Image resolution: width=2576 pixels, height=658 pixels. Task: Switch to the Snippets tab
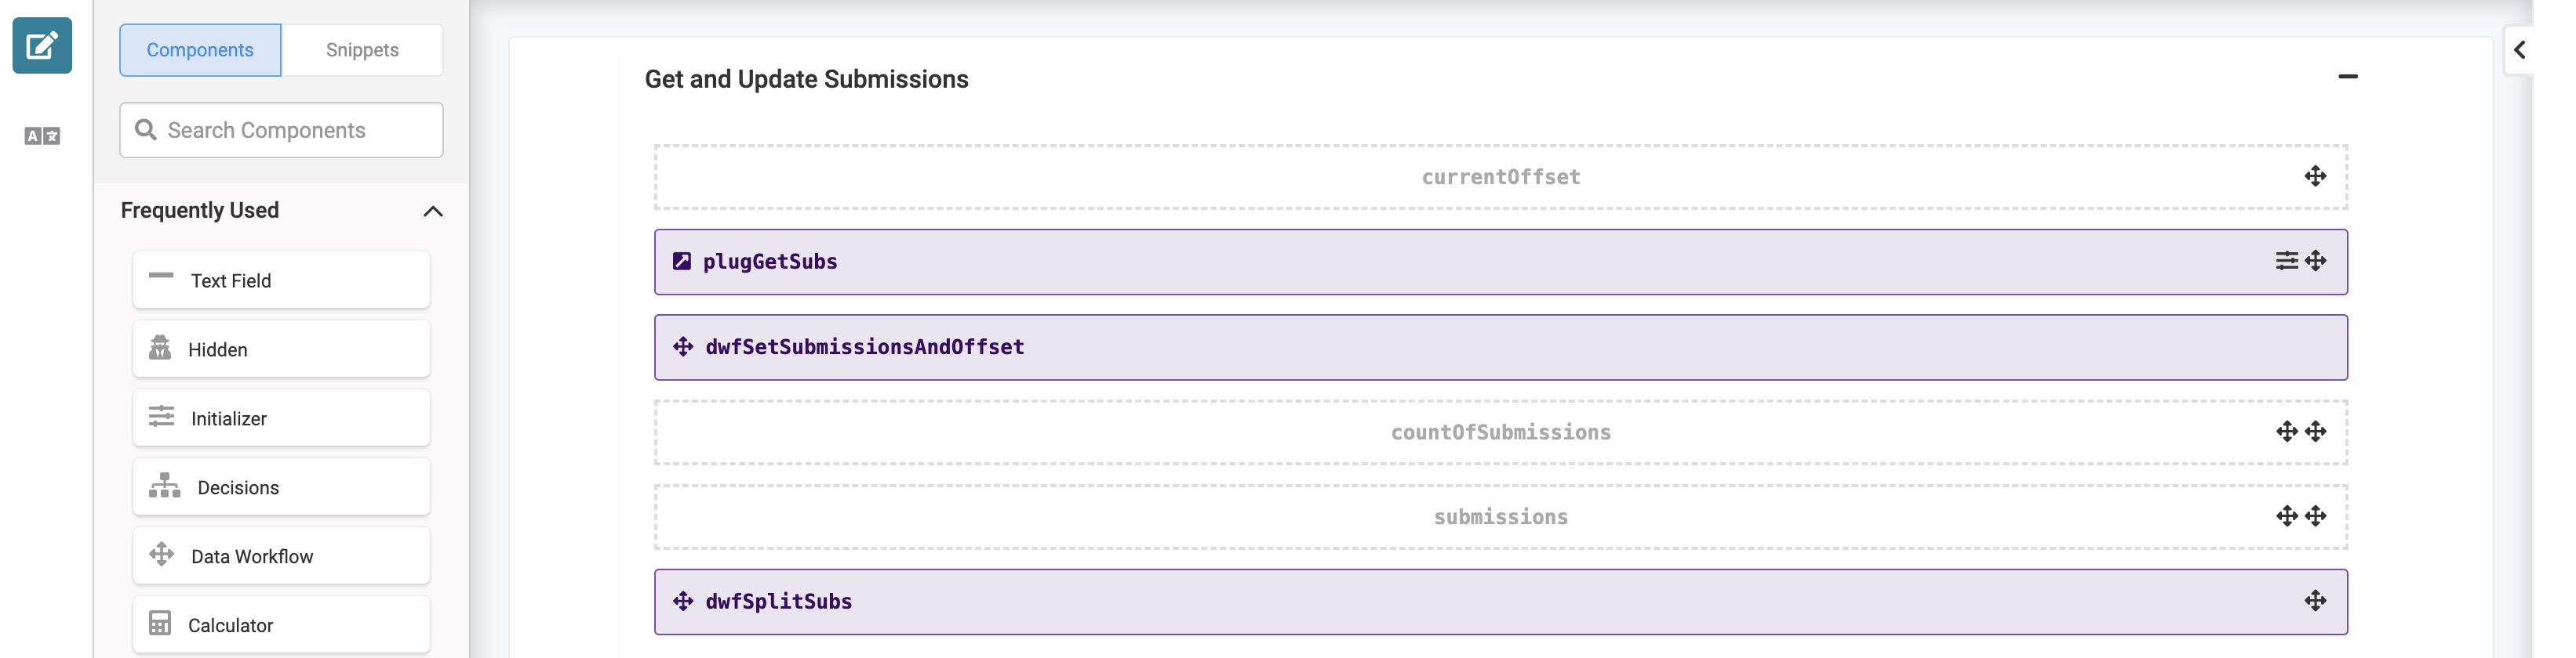click(x=362, y=50)
